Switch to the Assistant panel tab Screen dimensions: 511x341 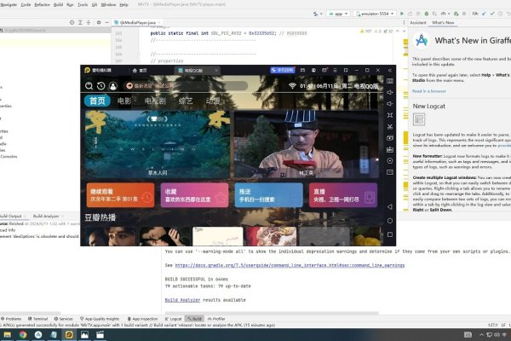coord(418,23)
